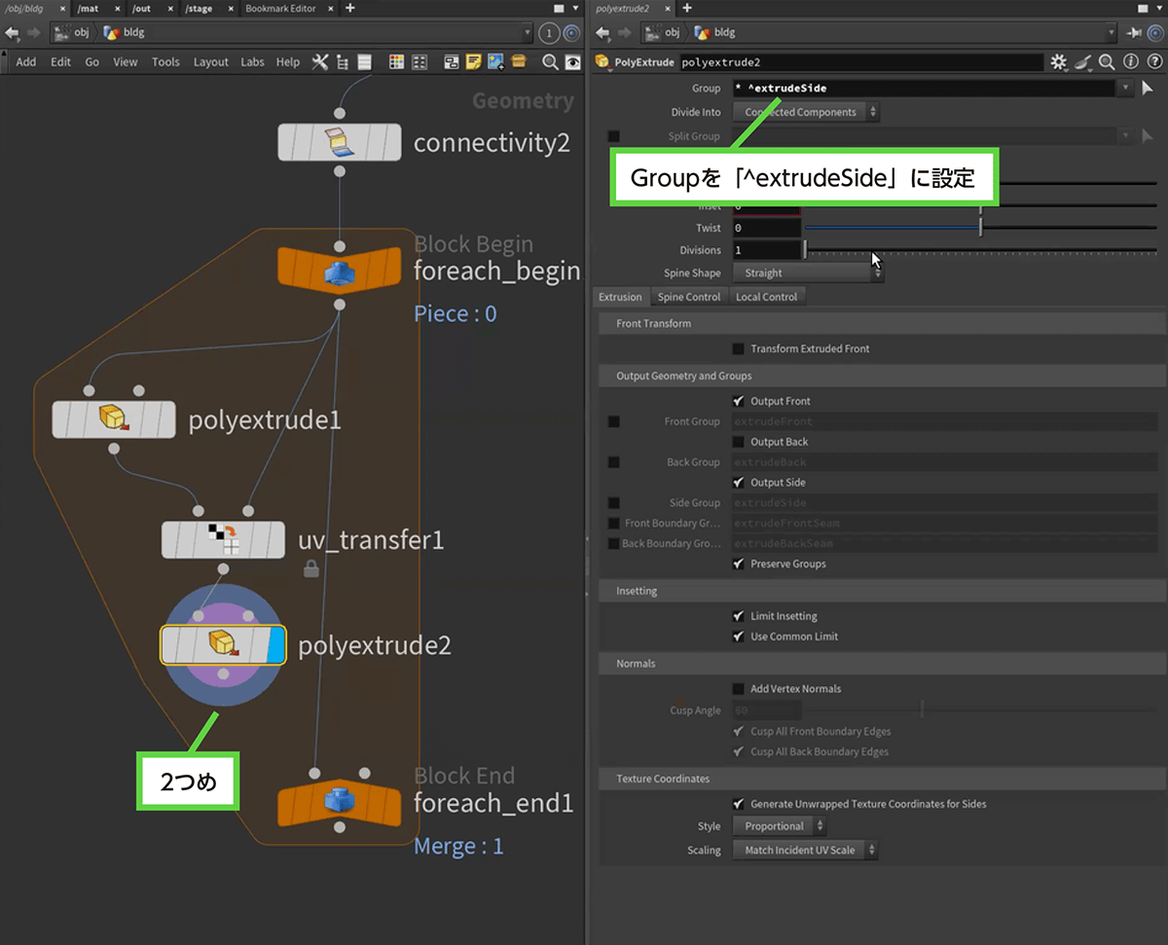Click the polyextrude2 node in the network
1168x945 pixels.
pos(223,644)
